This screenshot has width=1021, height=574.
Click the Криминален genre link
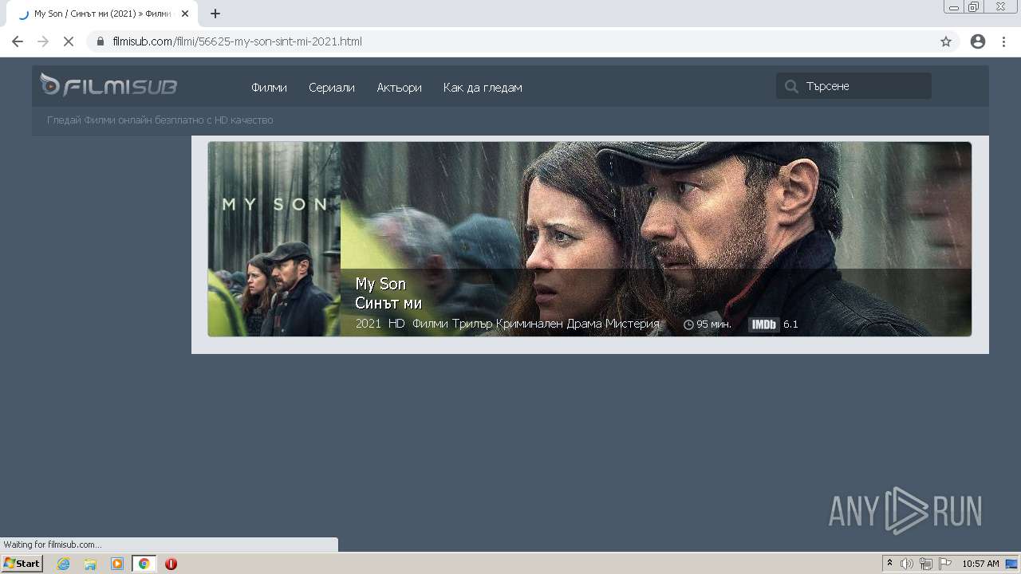click(530, 324)
